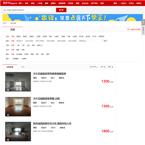Image resolution: width=145 pixels, height=145 pixels.
Task: Select the 全部房源 tab
Action: (x=10, y=67)
